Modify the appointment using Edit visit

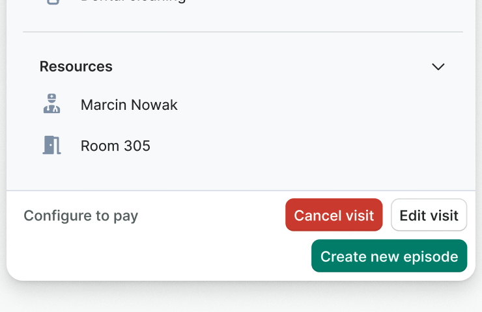pyautogui.click(x=429, y=215)
